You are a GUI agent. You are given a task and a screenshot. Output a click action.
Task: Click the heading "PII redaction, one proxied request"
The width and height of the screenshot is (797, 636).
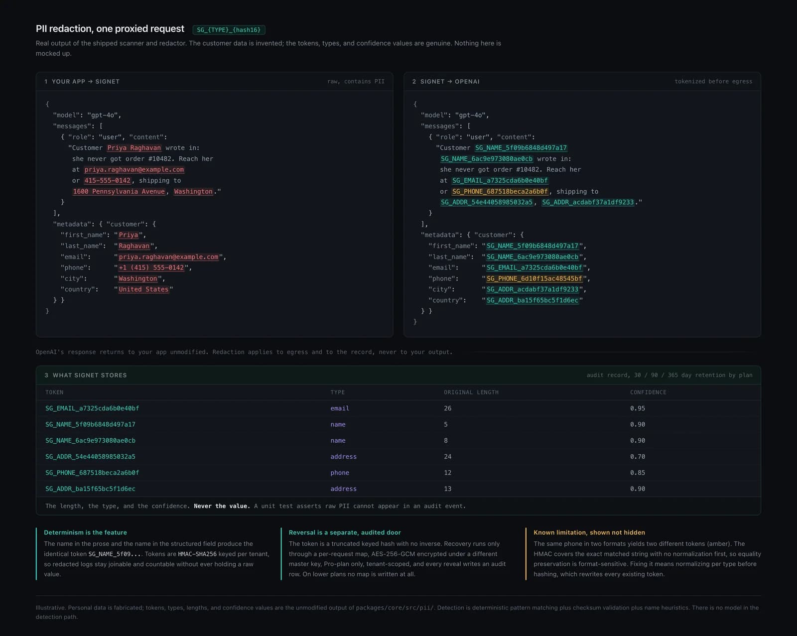[110, 29]
